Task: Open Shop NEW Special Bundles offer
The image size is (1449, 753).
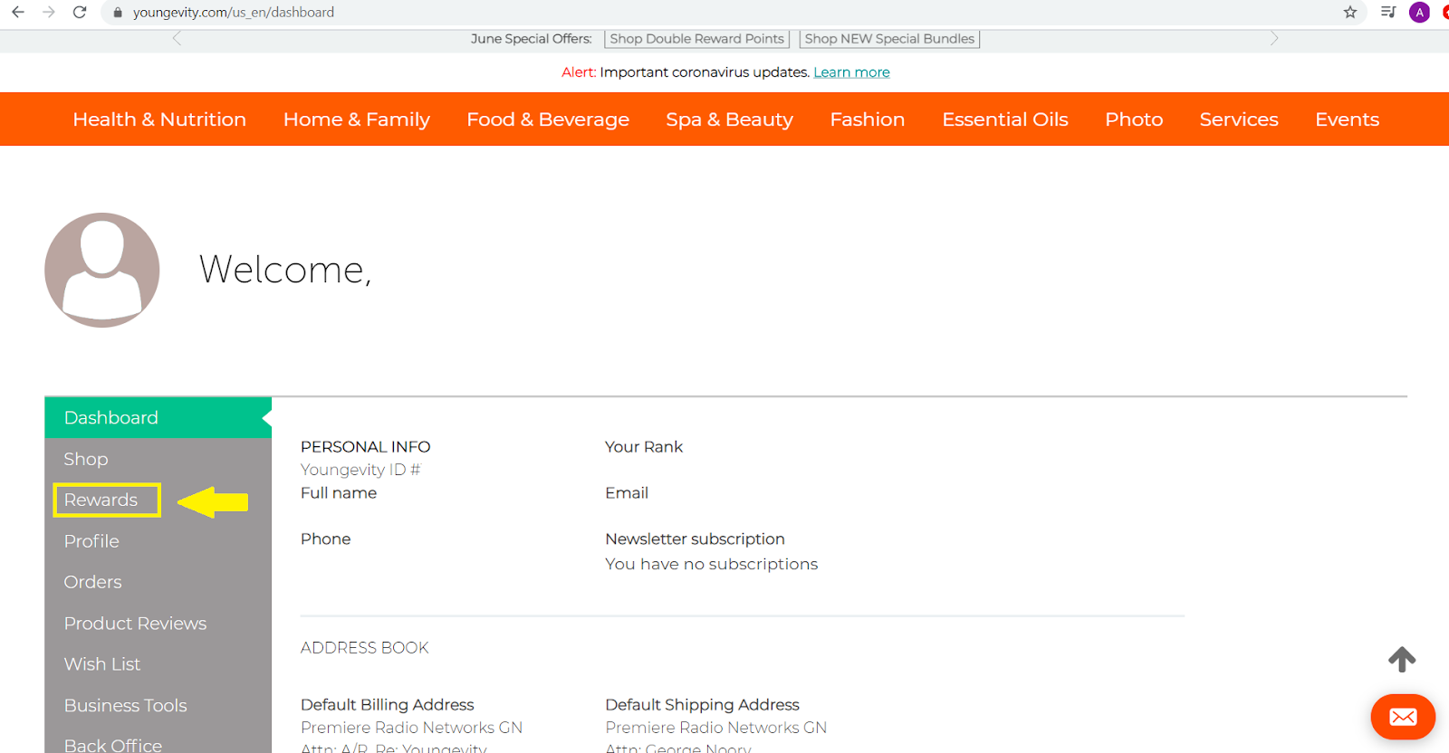Action: tap(889, 39)
